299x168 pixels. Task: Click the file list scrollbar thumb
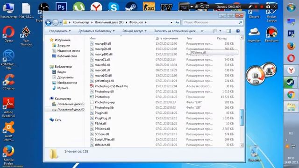click(x=242, y=117)
